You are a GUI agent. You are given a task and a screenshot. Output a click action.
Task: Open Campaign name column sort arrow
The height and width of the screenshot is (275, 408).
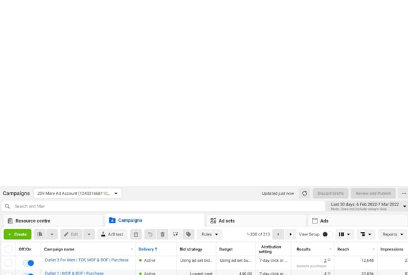coord(131,249)
